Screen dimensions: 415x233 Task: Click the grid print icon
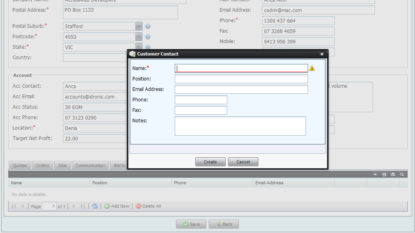(x=393, y=174)
